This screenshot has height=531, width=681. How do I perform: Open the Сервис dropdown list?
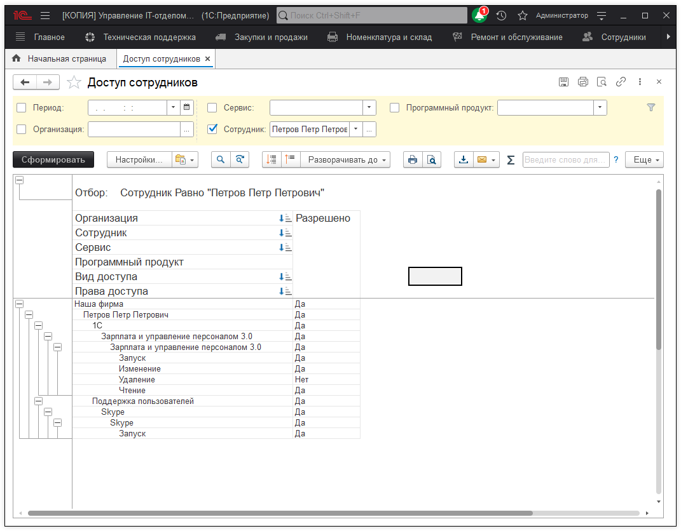coord(369,108)
